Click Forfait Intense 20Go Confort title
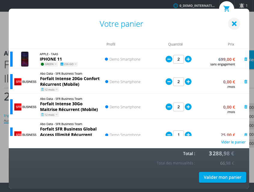Screen dimensions: 254x192 pos(70,82)
